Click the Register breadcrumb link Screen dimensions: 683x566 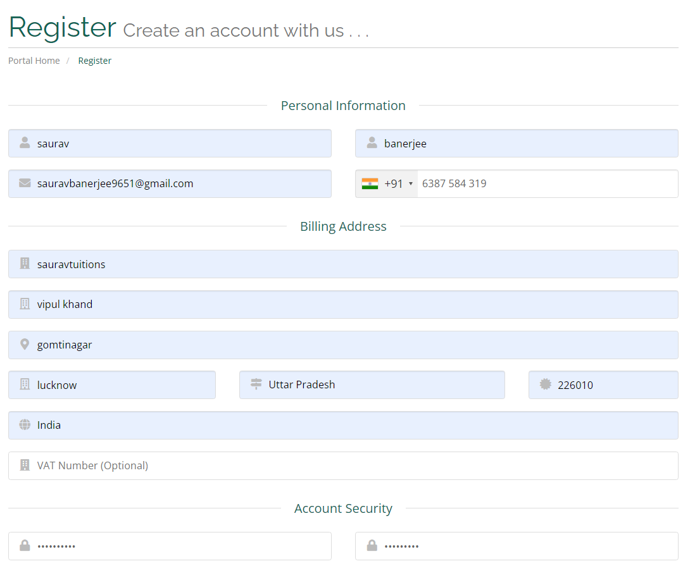(94, 60)
